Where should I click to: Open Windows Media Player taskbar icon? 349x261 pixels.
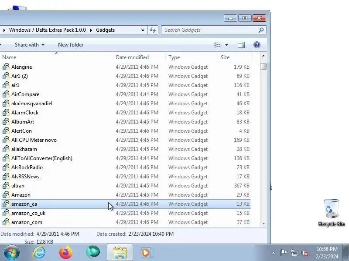[x=146, y=253]
